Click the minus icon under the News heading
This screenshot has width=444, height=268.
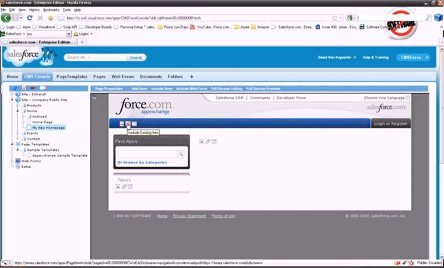coord(118,187)
